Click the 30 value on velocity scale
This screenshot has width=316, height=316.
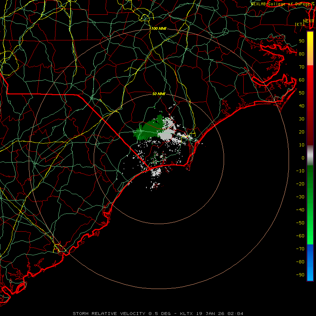tap(302, 119)
